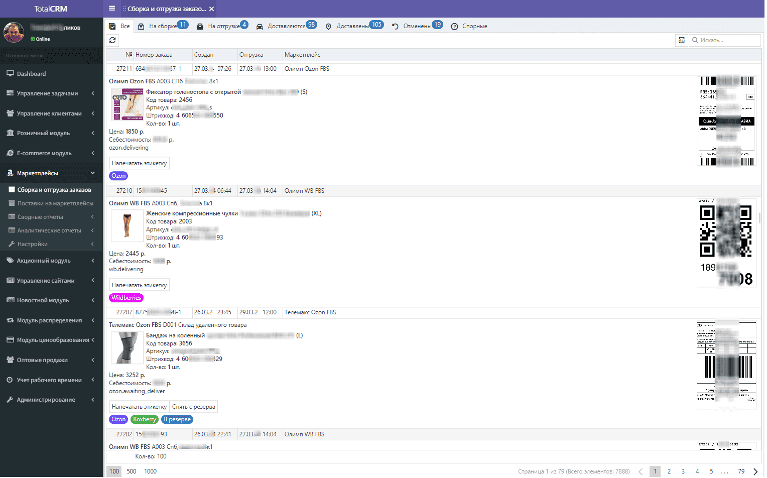767x478 pixels.
Task: Set page size to 500
Action: (x=132, y=471)
